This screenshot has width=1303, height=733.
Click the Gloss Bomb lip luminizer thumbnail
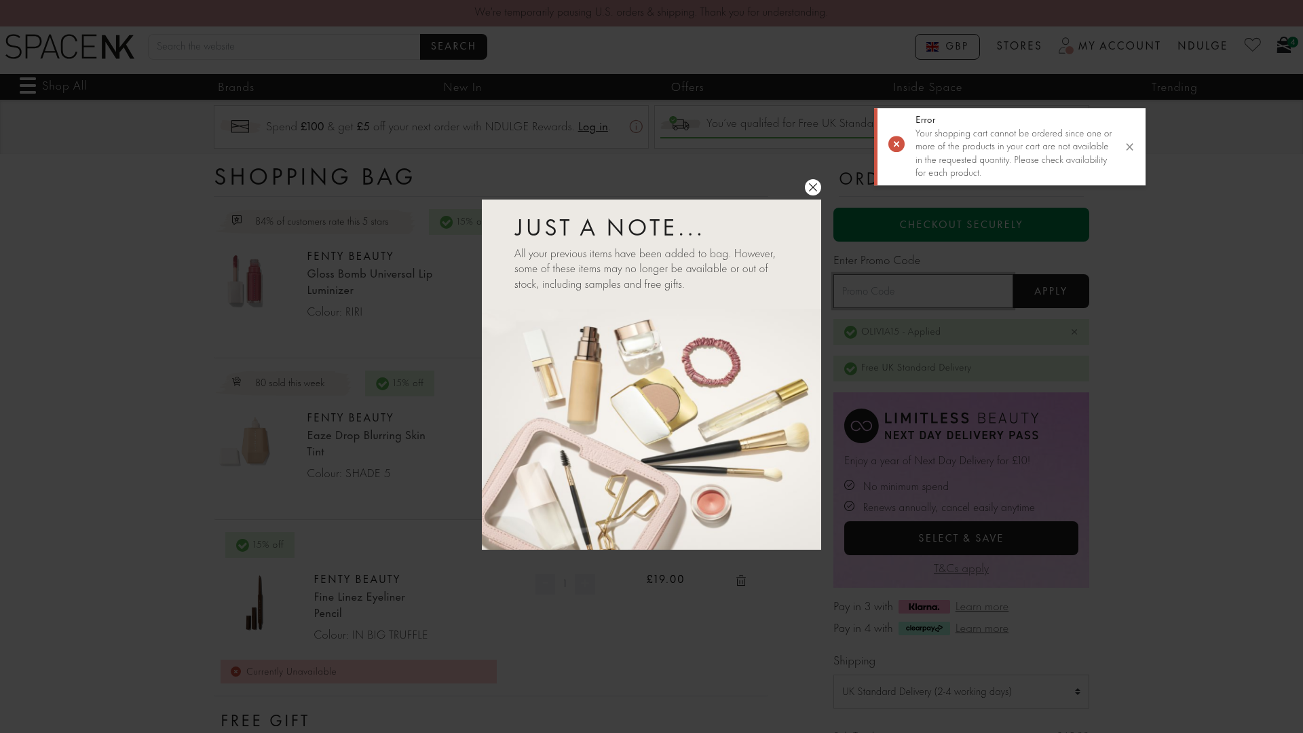pyautogui.click(x=245, y=281)
